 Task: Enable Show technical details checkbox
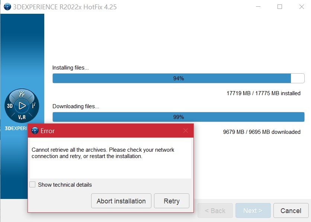coord(33,185)
